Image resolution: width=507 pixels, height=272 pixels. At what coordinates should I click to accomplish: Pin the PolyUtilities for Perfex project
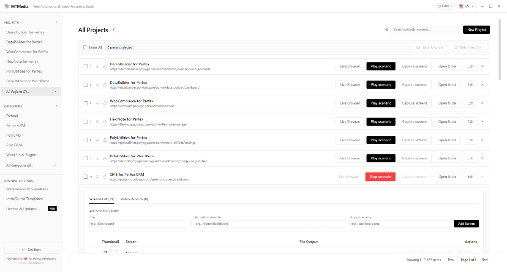point(97,140)
